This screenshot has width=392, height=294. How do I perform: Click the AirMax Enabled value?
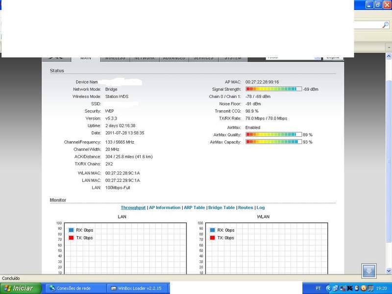pos(253,127)
